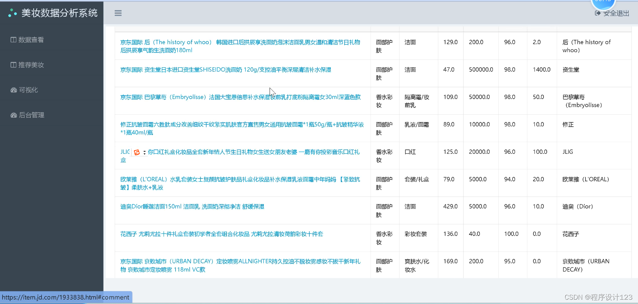The height and width of the screenshot is (304, 638).
Task: Click the 彩妆套装 category cell
Action: point(416,234)
